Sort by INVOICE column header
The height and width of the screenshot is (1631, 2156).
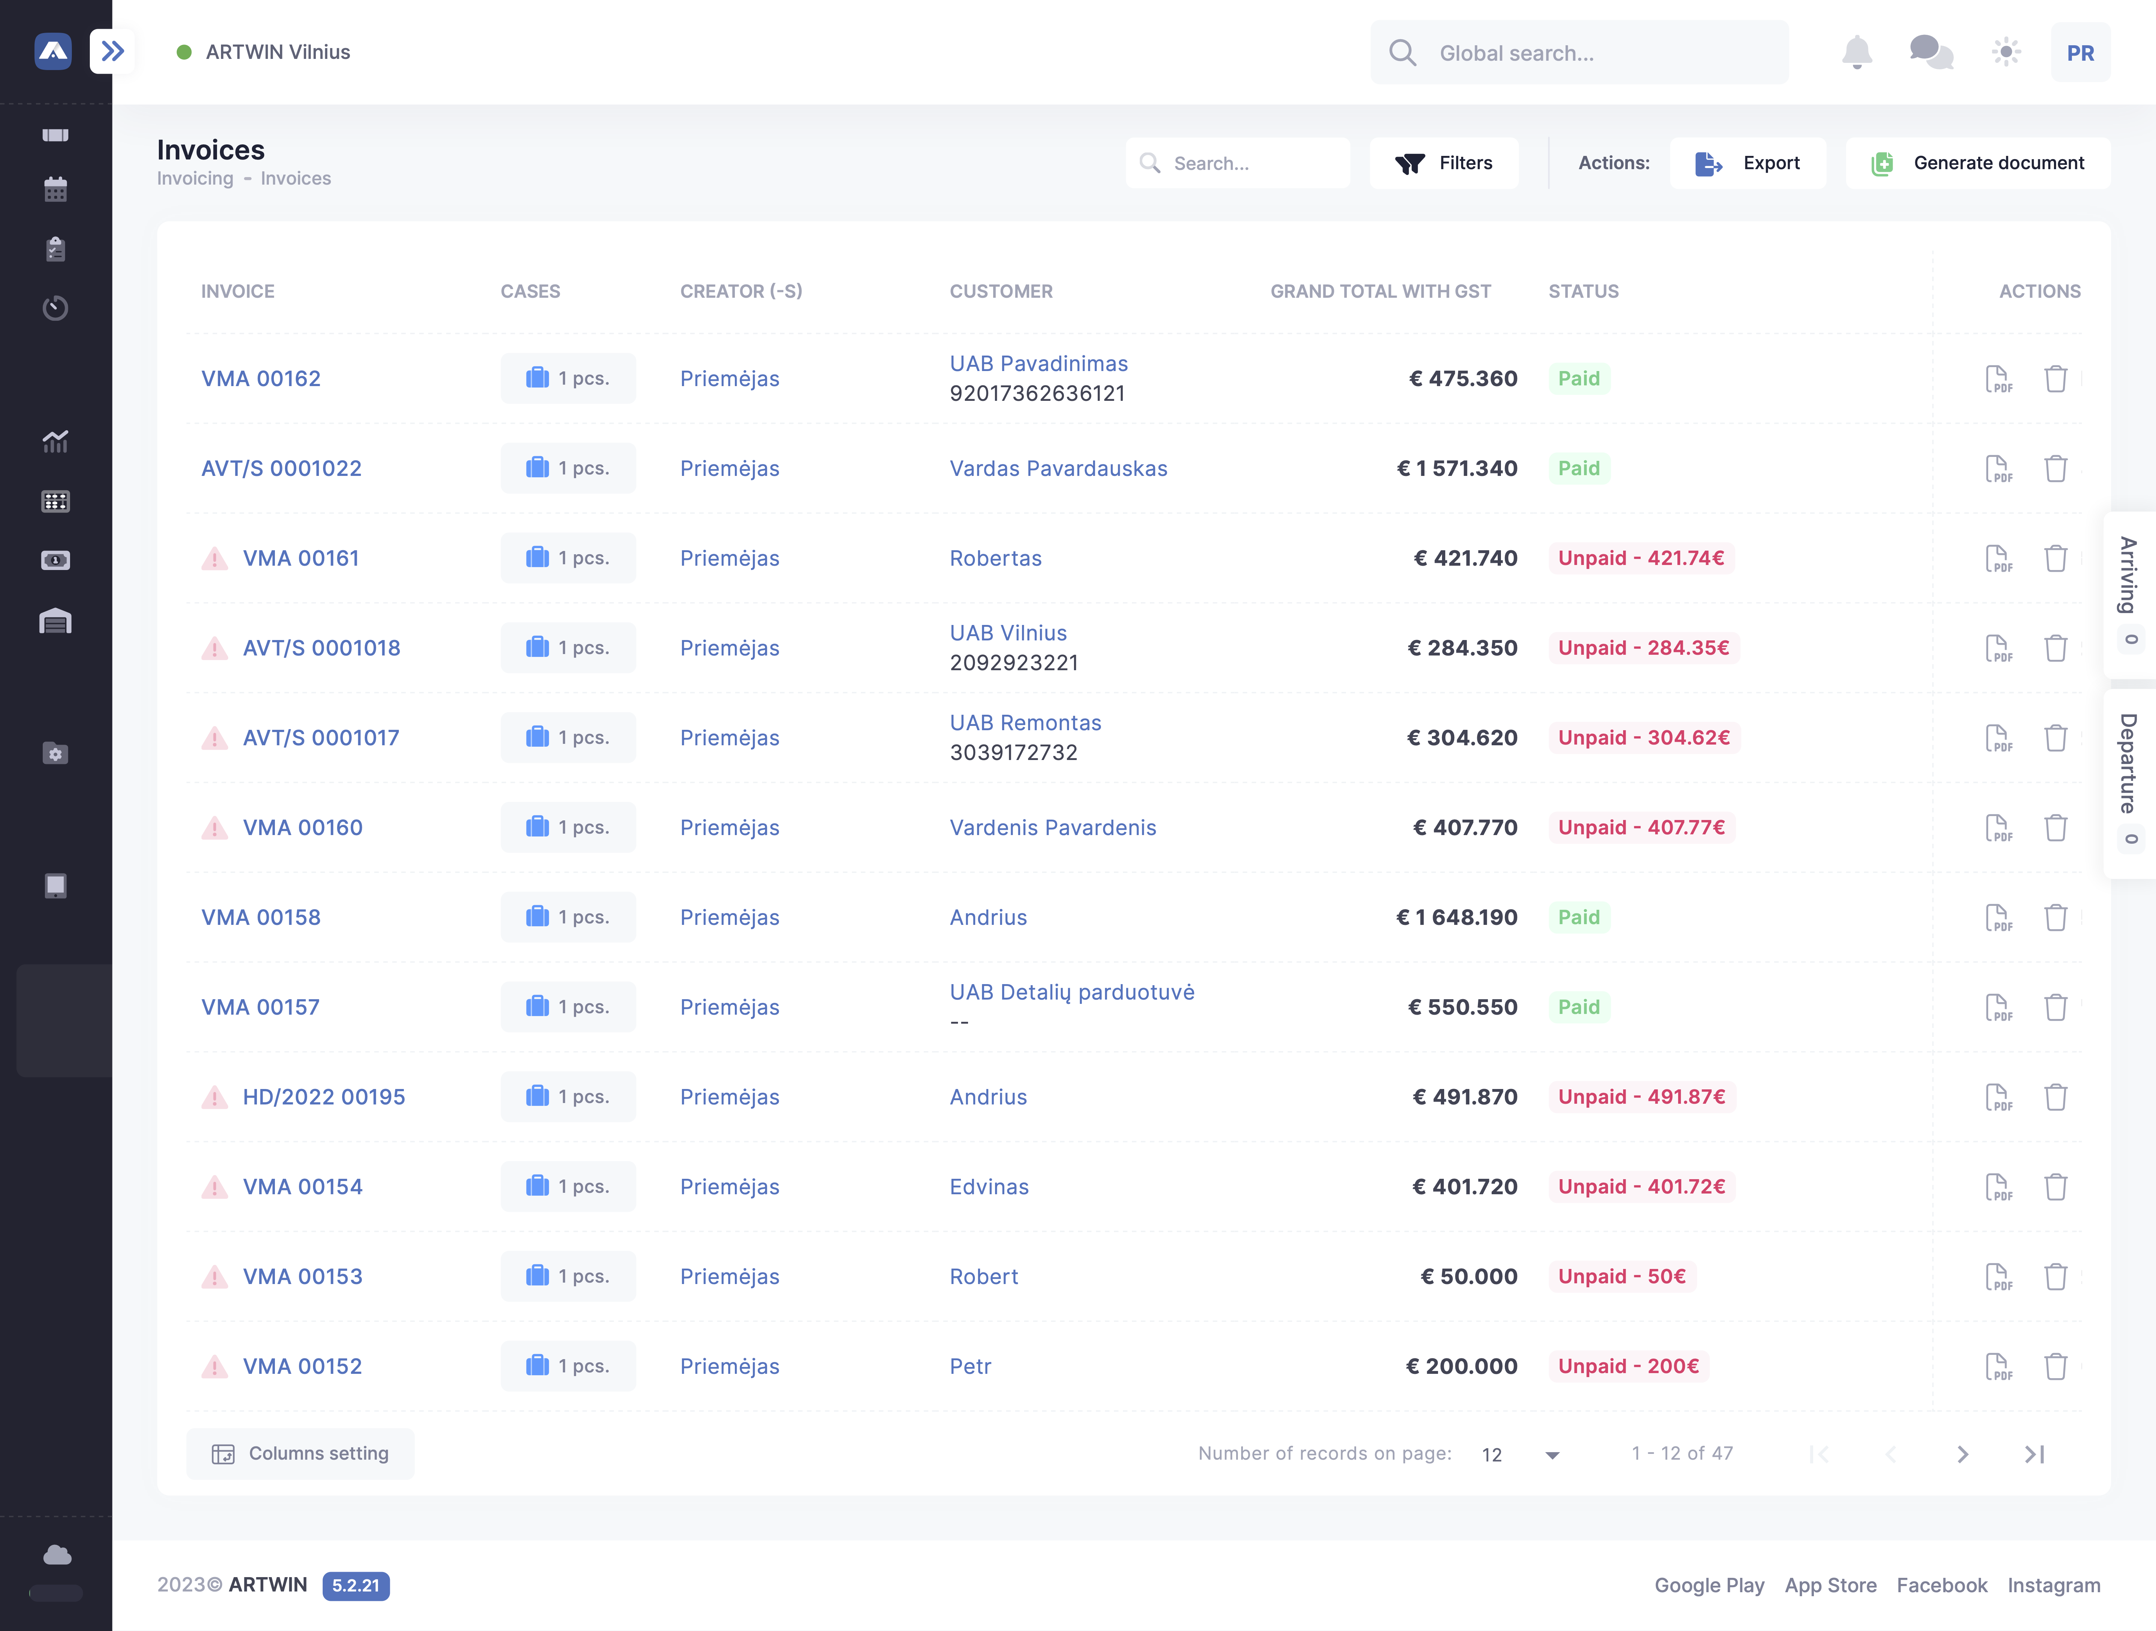coord(238,291)
